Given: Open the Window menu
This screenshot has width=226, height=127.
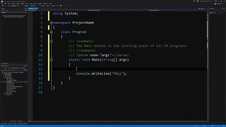Looking at the screenshot, I should tap(45, 4).
